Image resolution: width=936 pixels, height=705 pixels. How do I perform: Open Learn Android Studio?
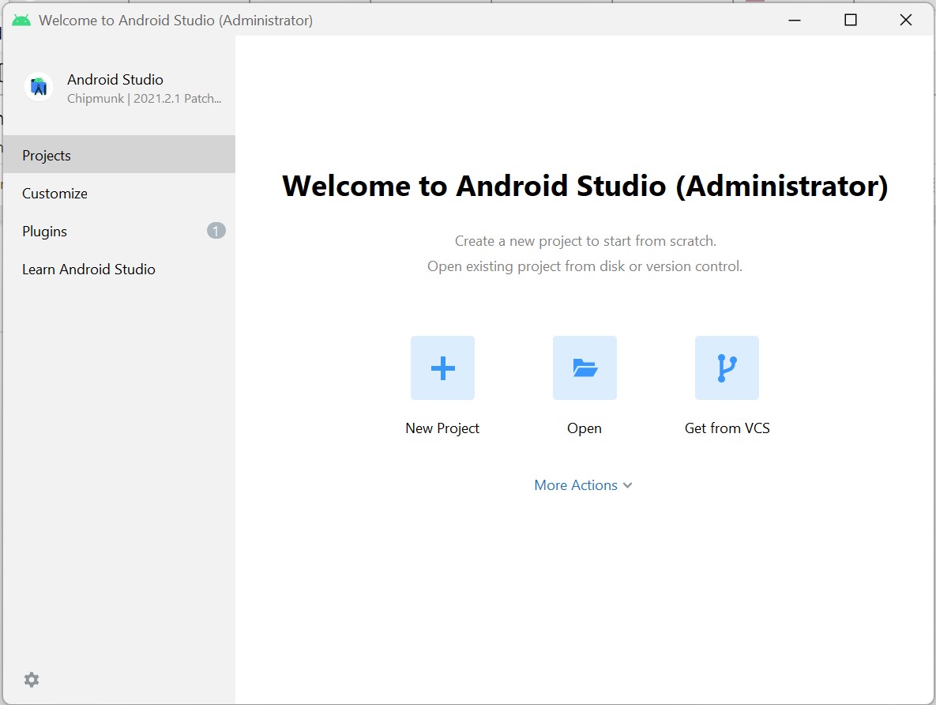(x=88, y=269)
